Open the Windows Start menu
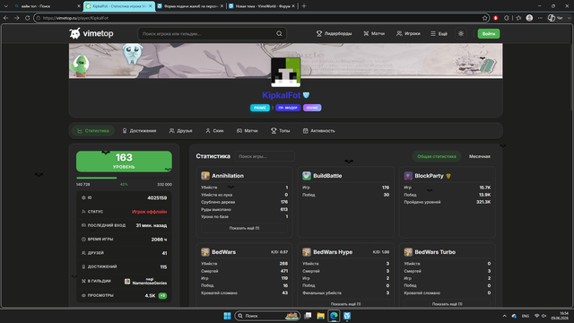This screenshot has width=574, height=323. [227, 316]
